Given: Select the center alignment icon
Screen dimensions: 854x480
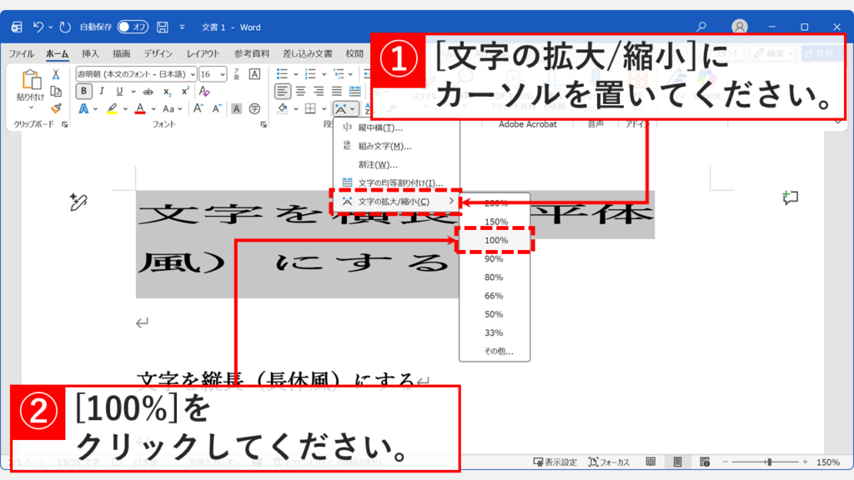Looking at the screenshot, I should coord(301,91).
